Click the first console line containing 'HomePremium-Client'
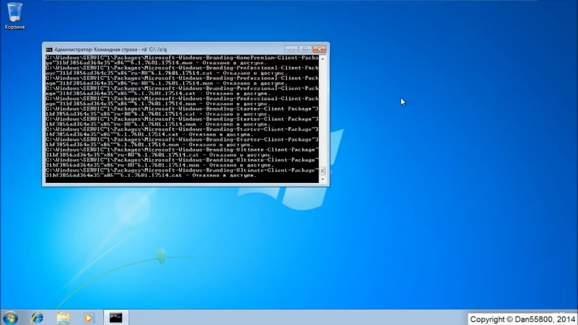 (182, 58)
